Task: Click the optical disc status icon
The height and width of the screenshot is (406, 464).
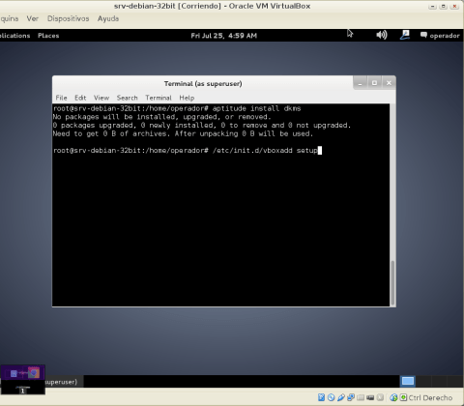Action: tap(331, 397)
